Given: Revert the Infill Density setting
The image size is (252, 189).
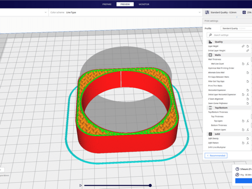Looking at the screenshot, I should [248, 139].
